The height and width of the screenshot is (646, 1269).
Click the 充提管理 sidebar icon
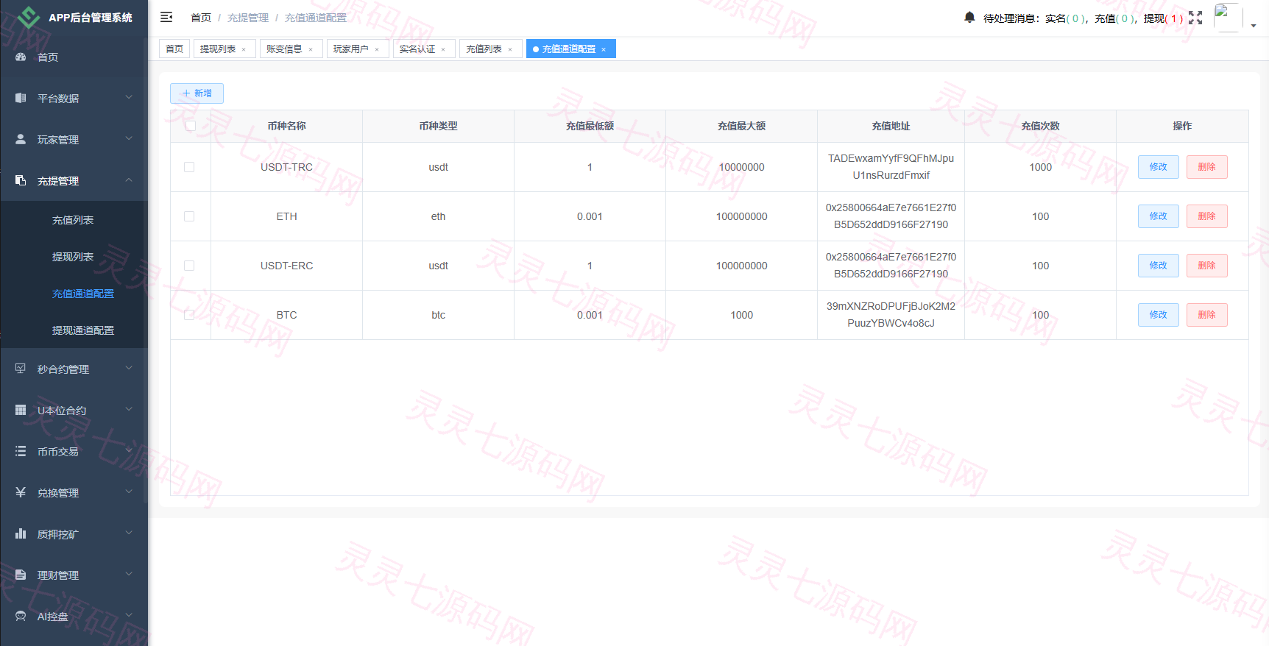tap(21, 180)
